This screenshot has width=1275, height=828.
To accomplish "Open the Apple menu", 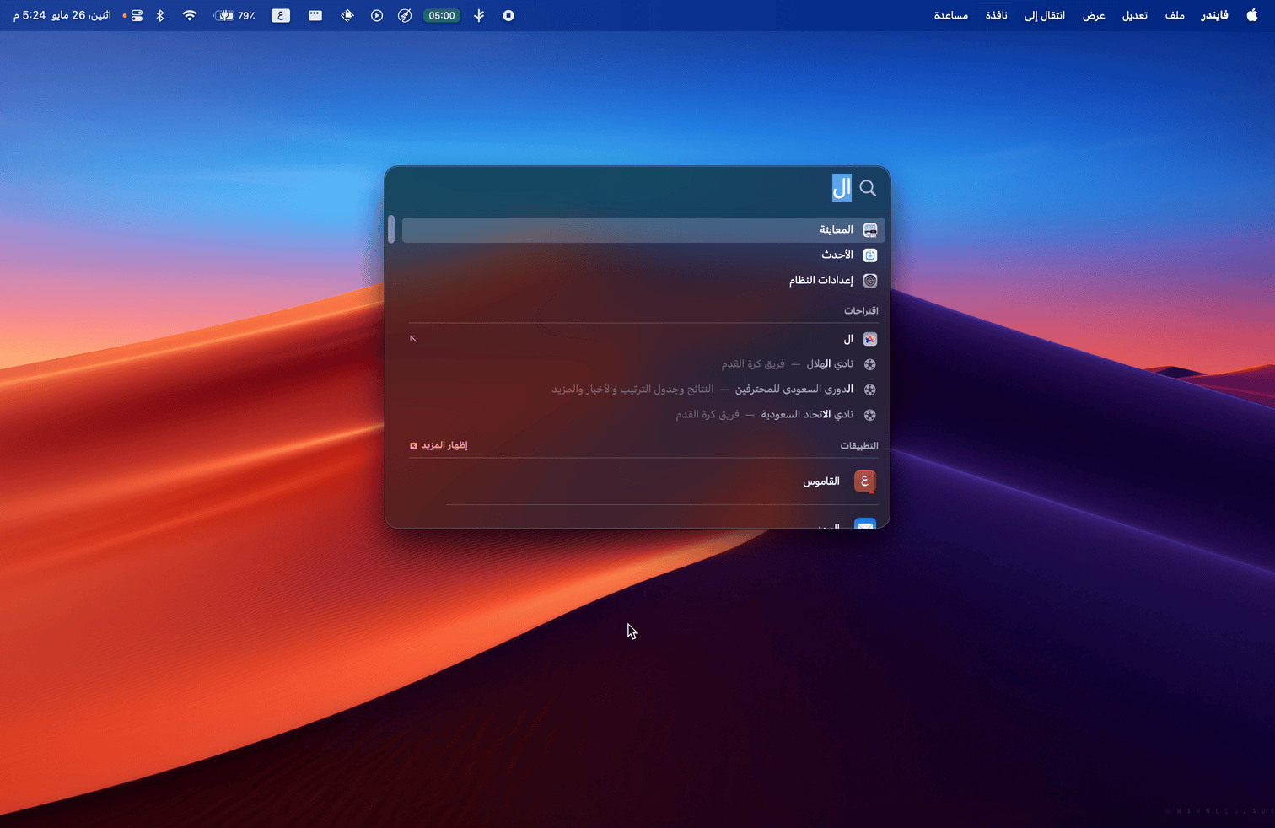I will [1251, 15].
